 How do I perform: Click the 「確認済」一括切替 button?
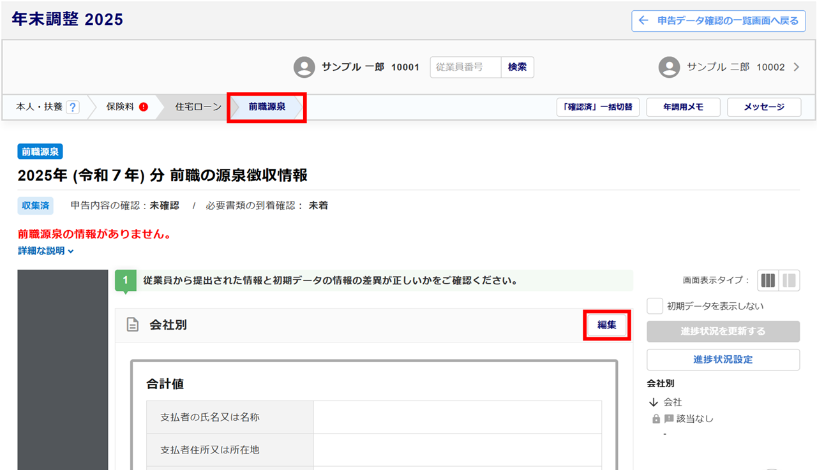(598, 107)
